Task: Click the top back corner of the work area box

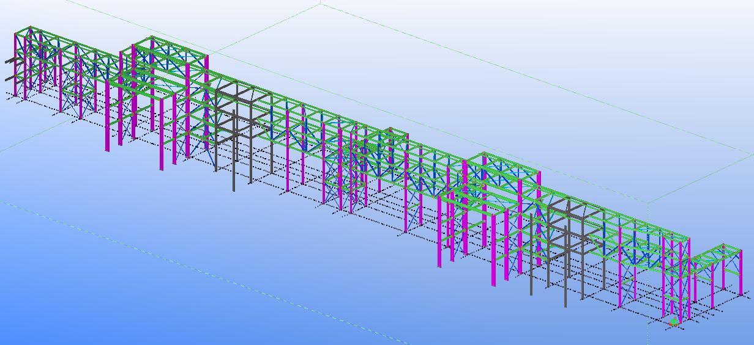Action: (321, 5)
